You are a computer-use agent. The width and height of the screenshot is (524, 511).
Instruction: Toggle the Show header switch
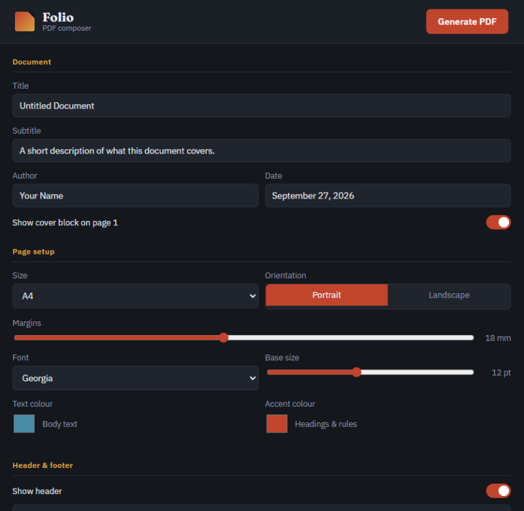pyautogui.click(x=498, y=491)
